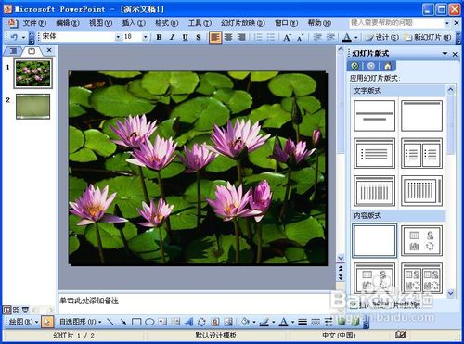Open the 自选图形 (AutoShapes) dropdown
Image resolution: width=464 pixels, height=344 pixels.
81,322
